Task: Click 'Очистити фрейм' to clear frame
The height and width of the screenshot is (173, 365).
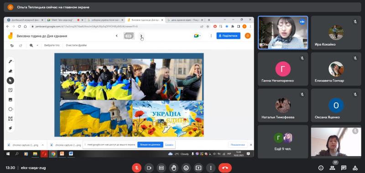Action: [x=76, y=46]
